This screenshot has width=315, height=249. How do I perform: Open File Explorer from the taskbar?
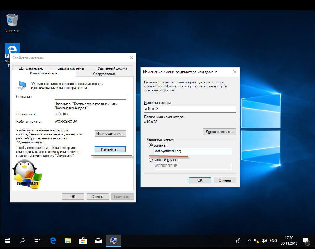(68, 241)
